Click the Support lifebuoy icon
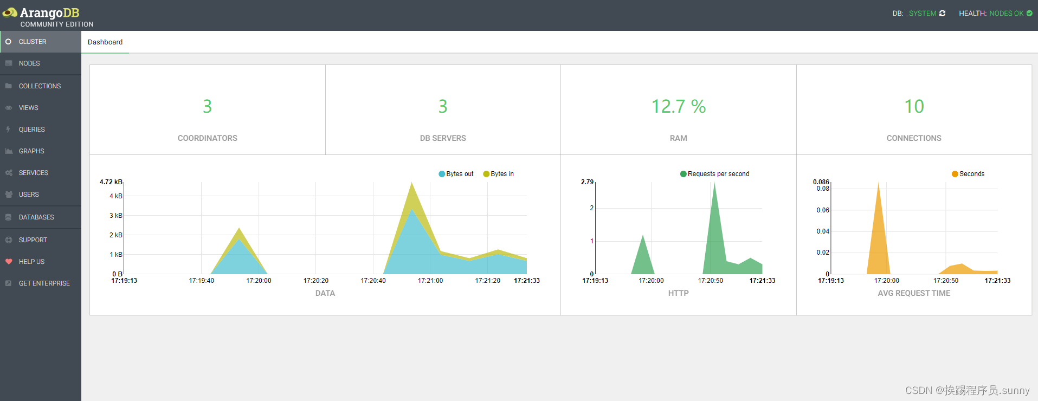This screenshot has height=401, width=1038. 9,240
